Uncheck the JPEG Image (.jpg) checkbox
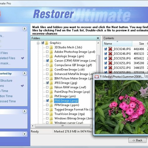Image resolution: width=148 pixels, height=148 pixels. [x=47, y=83]
